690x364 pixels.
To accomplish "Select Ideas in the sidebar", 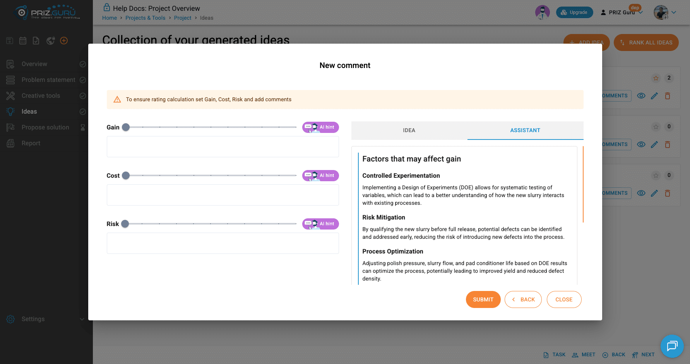I will (29, 111).
